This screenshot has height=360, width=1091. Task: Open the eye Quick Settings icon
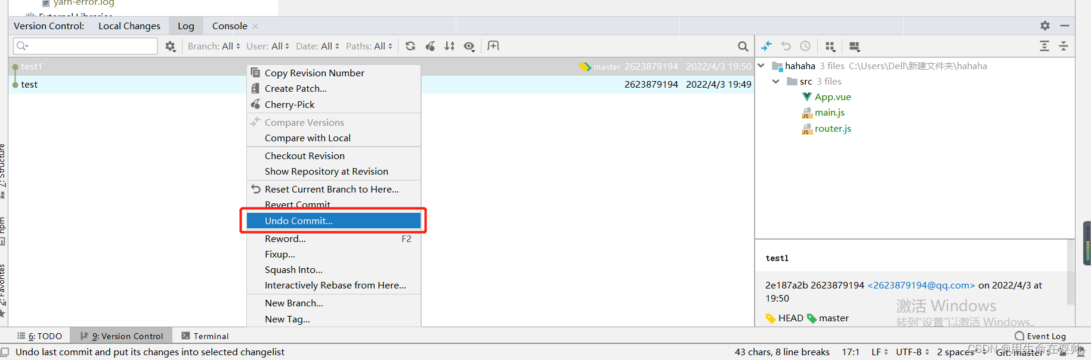(x=469, y=46)
